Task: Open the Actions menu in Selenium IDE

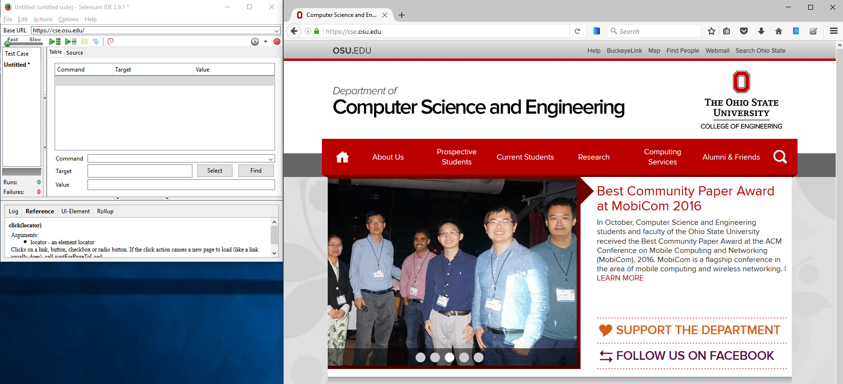Action: pos(43,19)
